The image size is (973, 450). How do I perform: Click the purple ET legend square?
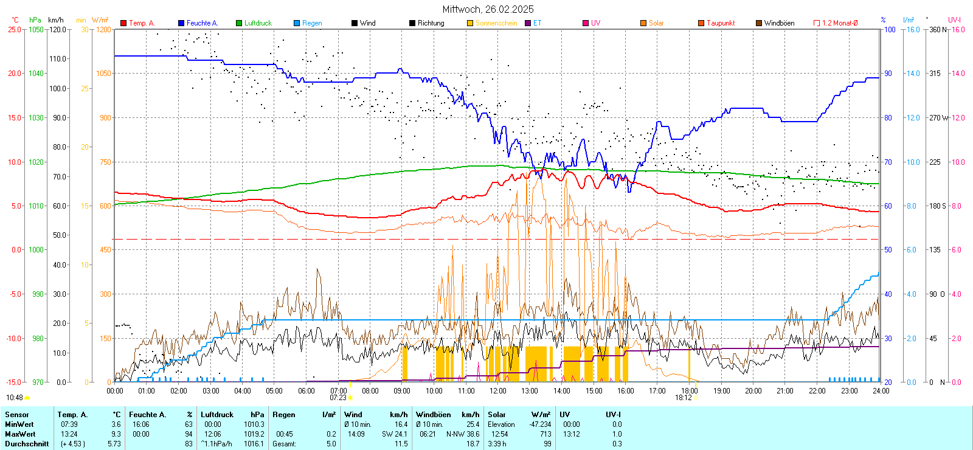click(x=528, y=23)
